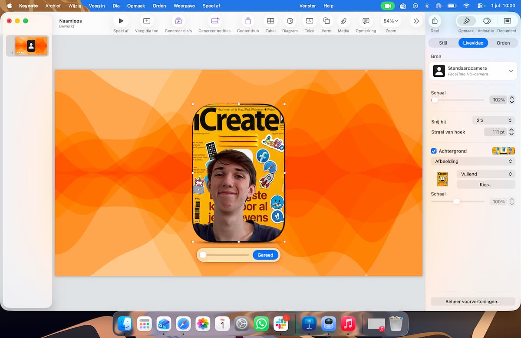Viewport: 521px width, 338px height.
Task: Click the Gereed button
Action: 265,255
